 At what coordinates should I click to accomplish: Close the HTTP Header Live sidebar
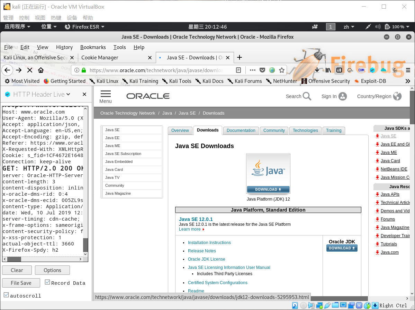click(x=84, y=94)
